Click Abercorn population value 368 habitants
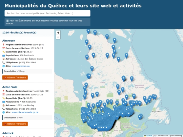The height and width of the screenshot is (137, 183). point(27,55)
